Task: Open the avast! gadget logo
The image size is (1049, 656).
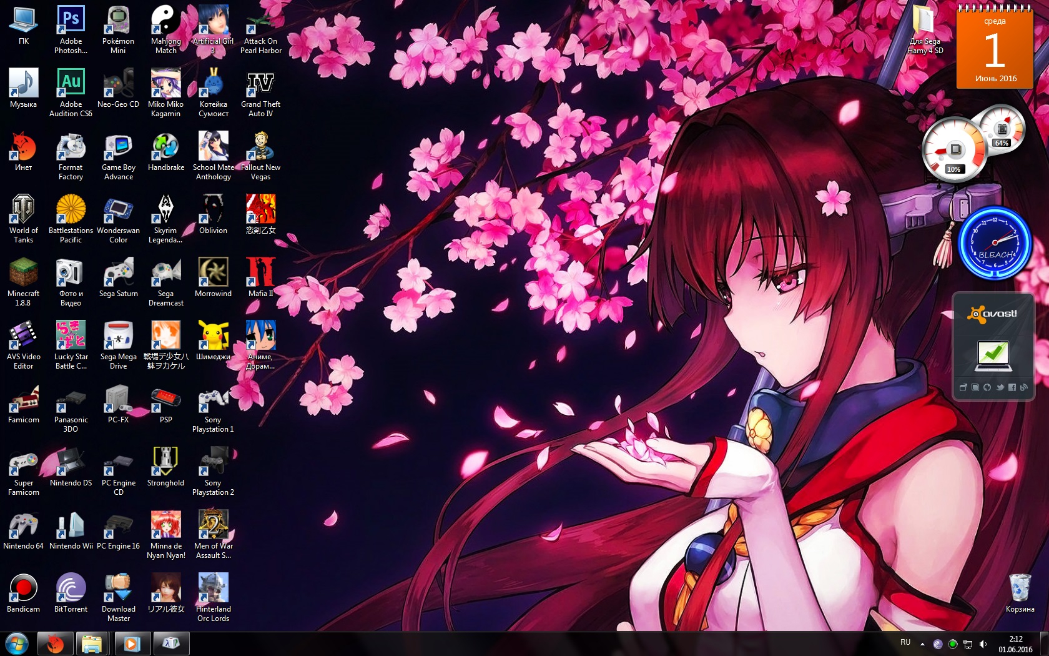Action: pyautogui.click(x=992, y=313)
